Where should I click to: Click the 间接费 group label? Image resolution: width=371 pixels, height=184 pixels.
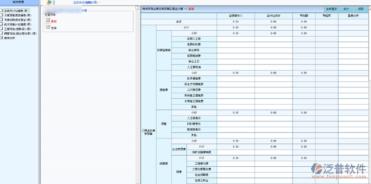tap(164, 164)
